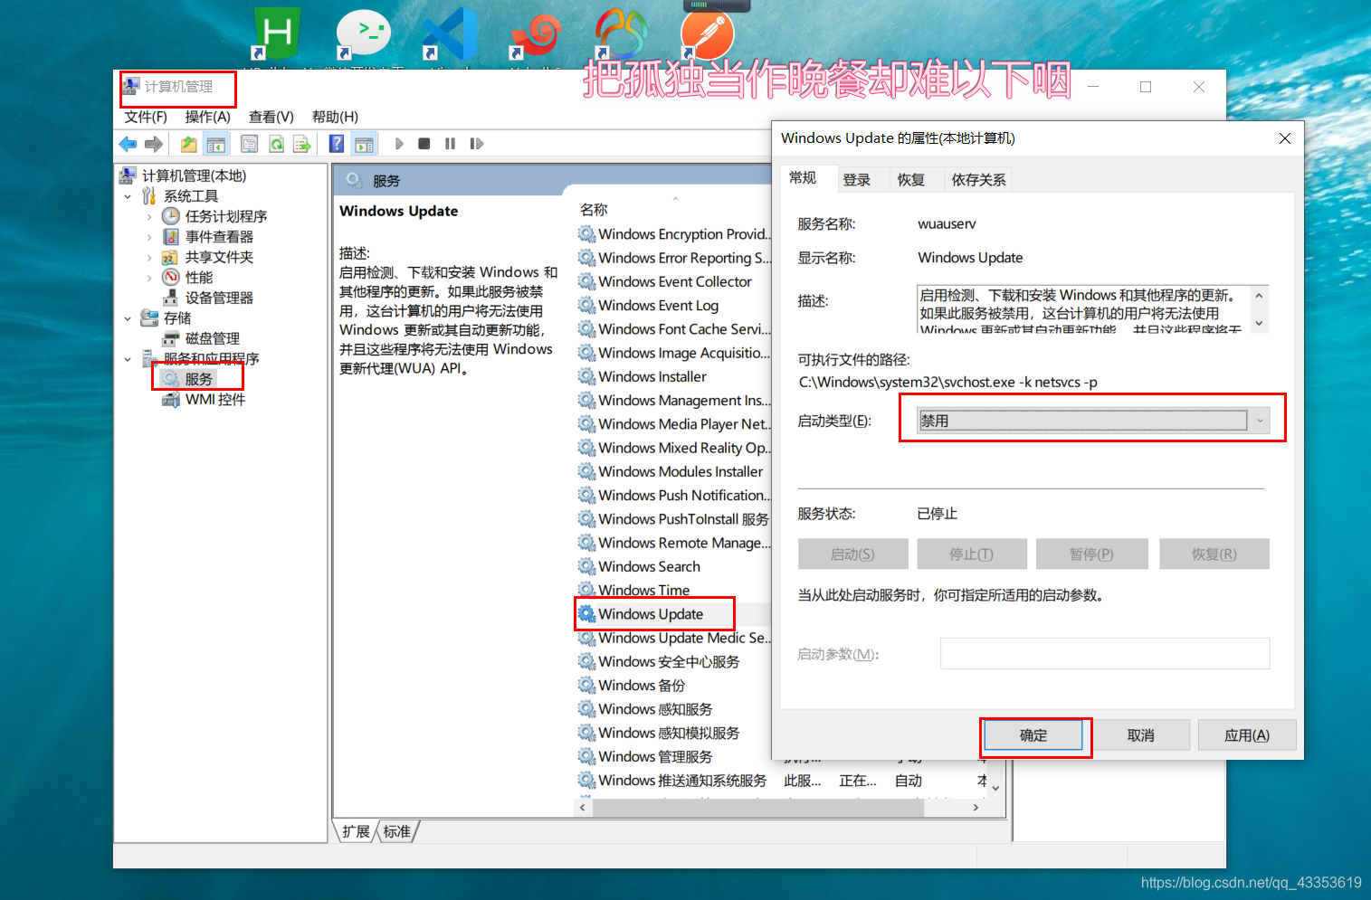Open the HBuilder desktop shortcut
Image resolution: width=1371 pixels, height=900 pixels.
pyautogui.click(x=277, y=34)
